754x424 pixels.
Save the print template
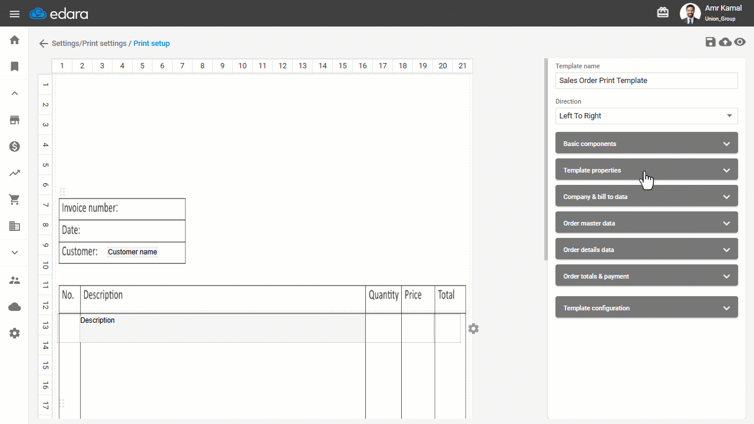pyautogui.click(x=710, y=42)
